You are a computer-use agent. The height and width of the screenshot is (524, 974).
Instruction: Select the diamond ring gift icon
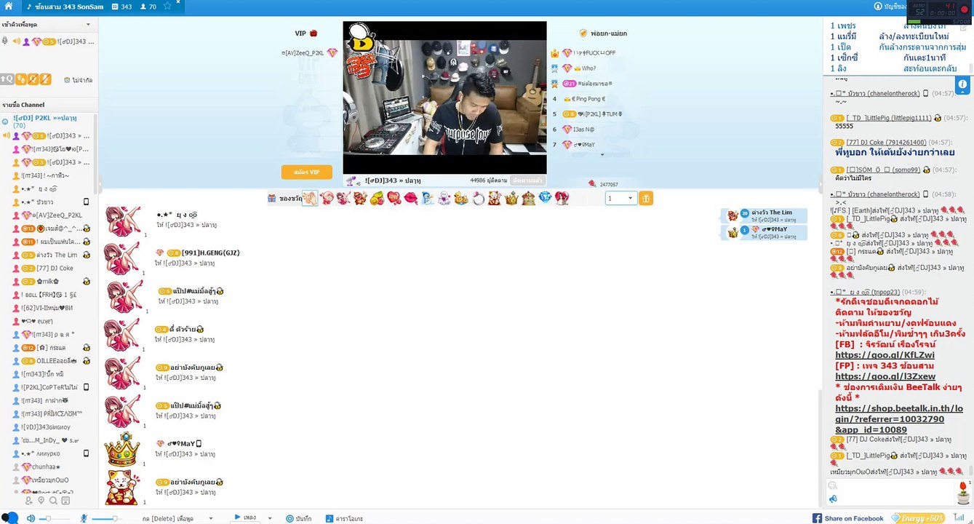pos(478,198)
